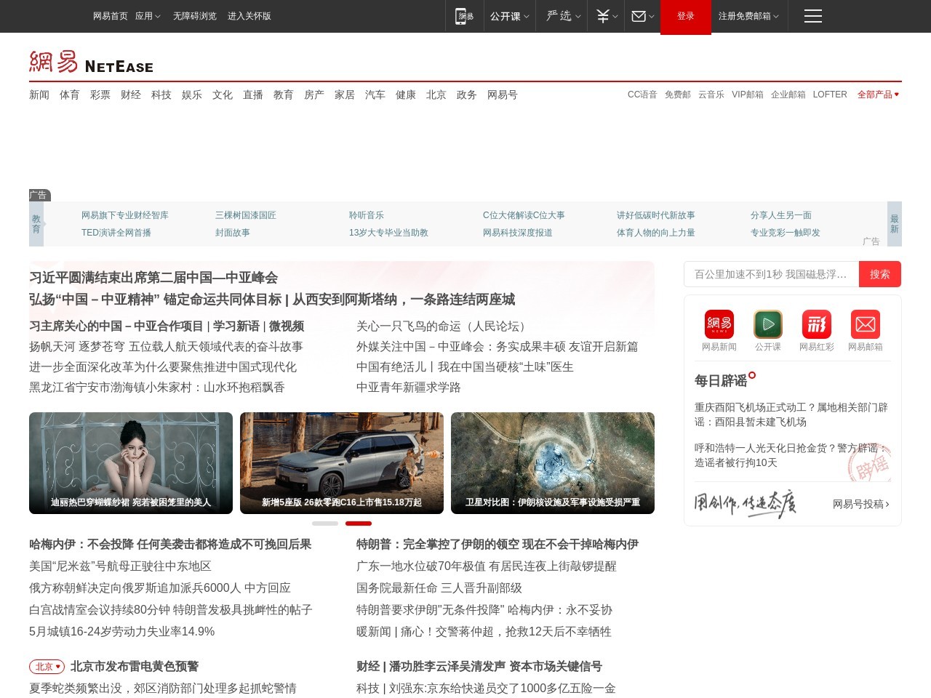This screenshot has width=931, height=698.
Task: Expand the 应用 dropdown in top bar
Action: [x=148, y=16]
